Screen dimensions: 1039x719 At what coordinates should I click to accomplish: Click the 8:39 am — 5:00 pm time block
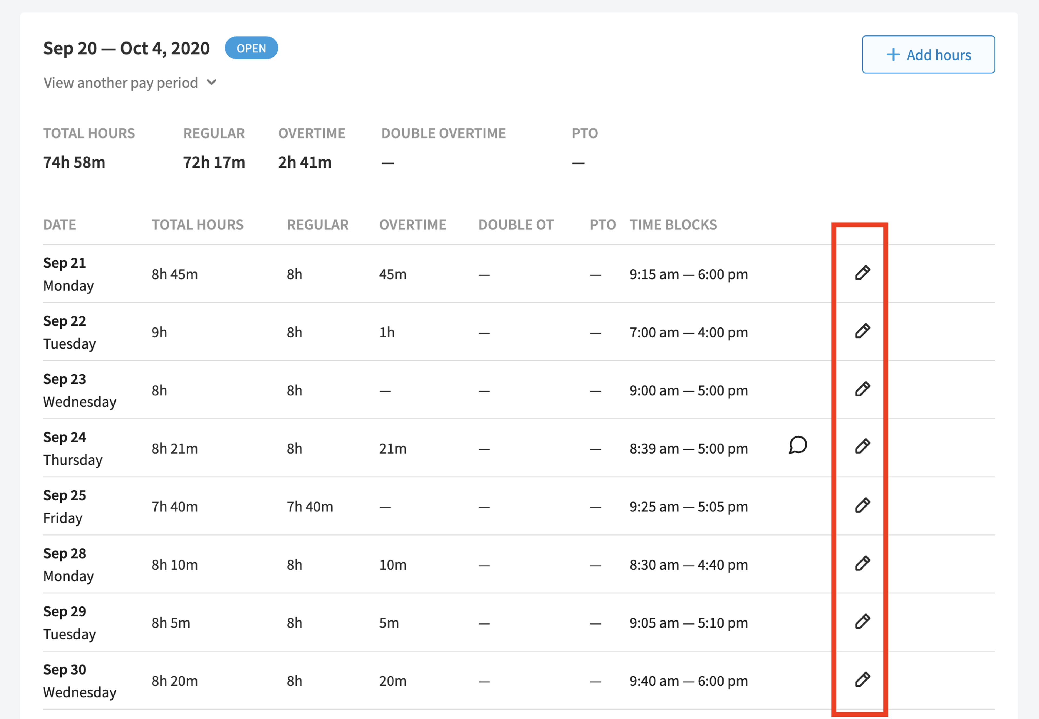point(689,449)
